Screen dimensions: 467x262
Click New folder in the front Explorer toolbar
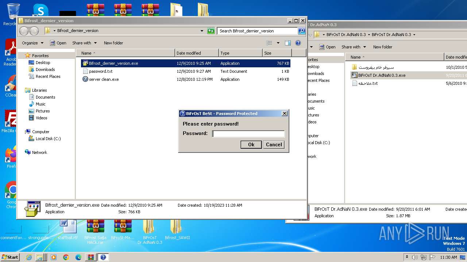113,43
